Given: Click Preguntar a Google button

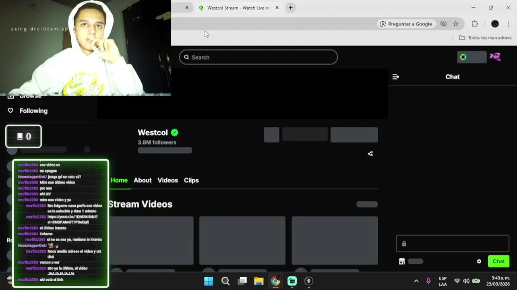Looking at the screenshot, I should [x=406, y=24].
